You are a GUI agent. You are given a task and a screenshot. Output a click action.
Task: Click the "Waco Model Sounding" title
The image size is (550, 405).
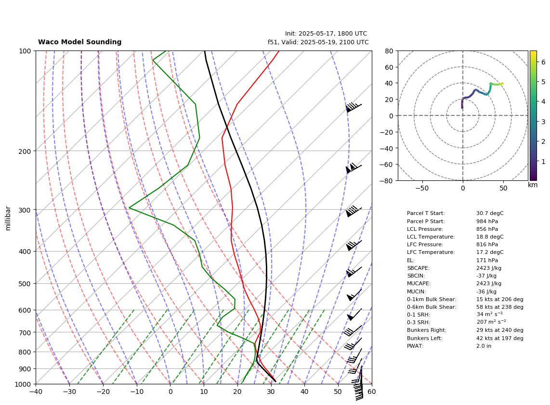(x=79, y=42)
